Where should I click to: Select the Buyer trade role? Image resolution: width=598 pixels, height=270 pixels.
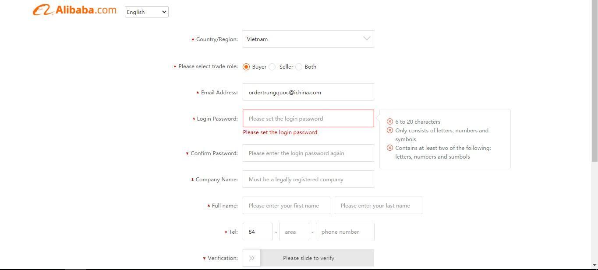[246, 67]
